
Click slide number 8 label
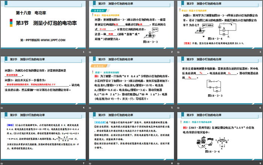(172, 163)
